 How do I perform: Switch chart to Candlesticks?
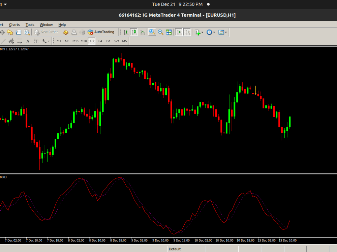134,32
